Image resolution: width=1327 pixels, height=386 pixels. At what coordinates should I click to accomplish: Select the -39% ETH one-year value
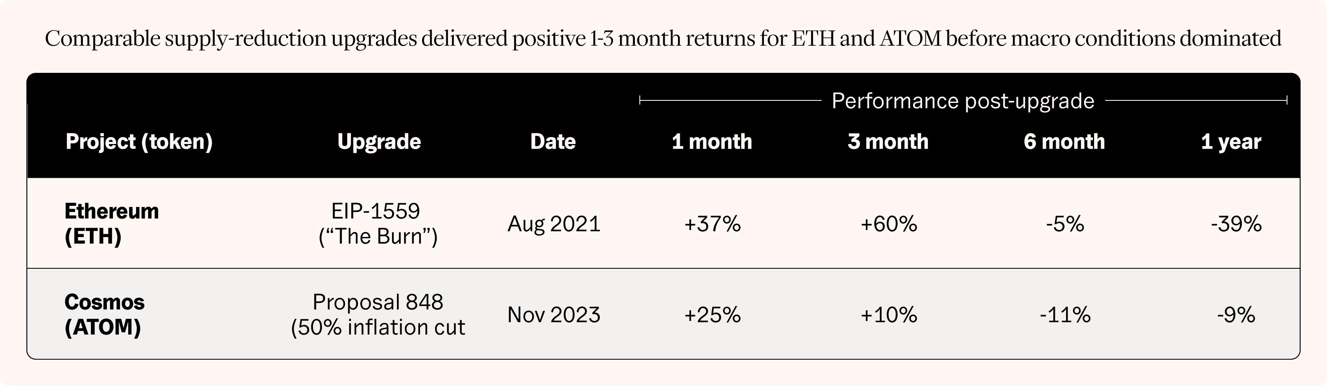(1236, 224)
